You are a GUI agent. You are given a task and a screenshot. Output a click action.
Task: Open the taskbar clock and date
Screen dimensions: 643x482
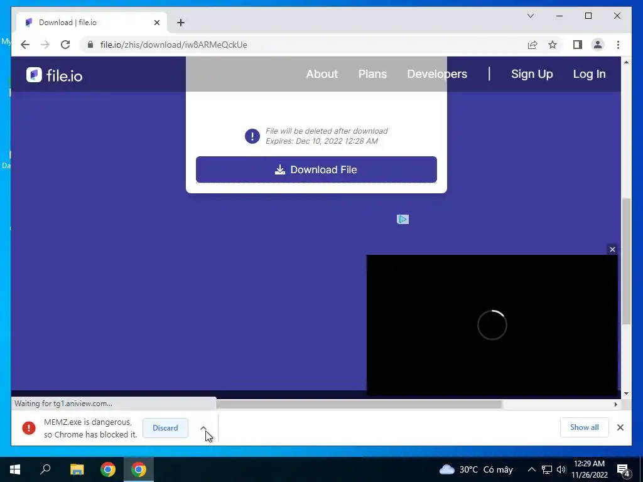(589, 469)
